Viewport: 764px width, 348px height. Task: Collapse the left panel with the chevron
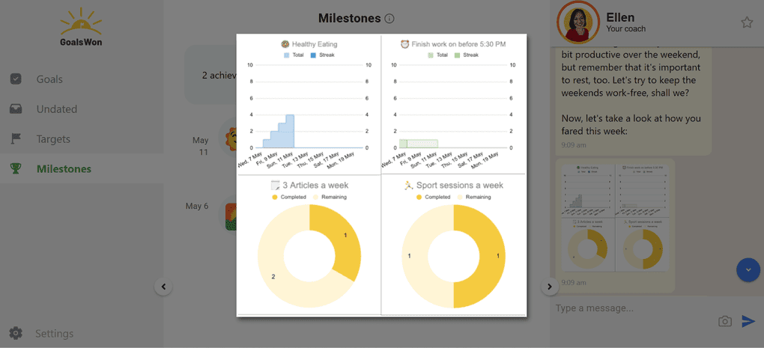pyautogui.click(x=163, y=286)
